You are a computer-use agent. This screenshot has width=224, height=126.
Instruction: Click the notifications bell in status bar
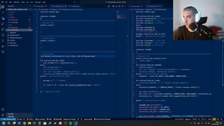pos(222,119)
